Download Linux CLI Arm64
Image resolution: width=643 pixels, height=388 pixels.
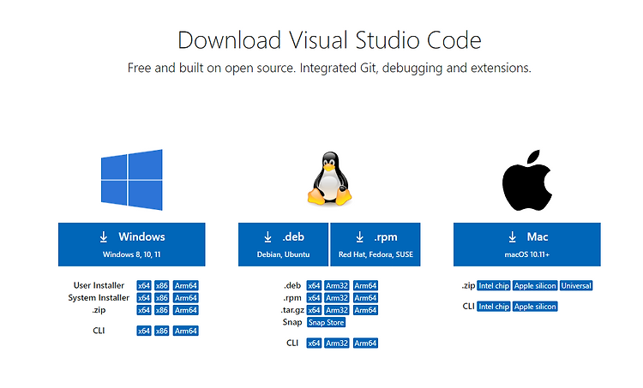365,343
